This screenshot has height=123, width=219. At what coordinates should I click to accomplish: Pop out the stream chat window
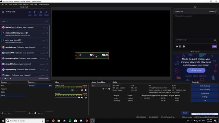click(216, 11)
